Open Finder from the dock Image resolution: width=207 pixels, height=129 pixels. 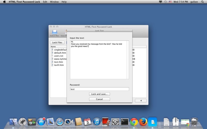[x=13, y=122]
